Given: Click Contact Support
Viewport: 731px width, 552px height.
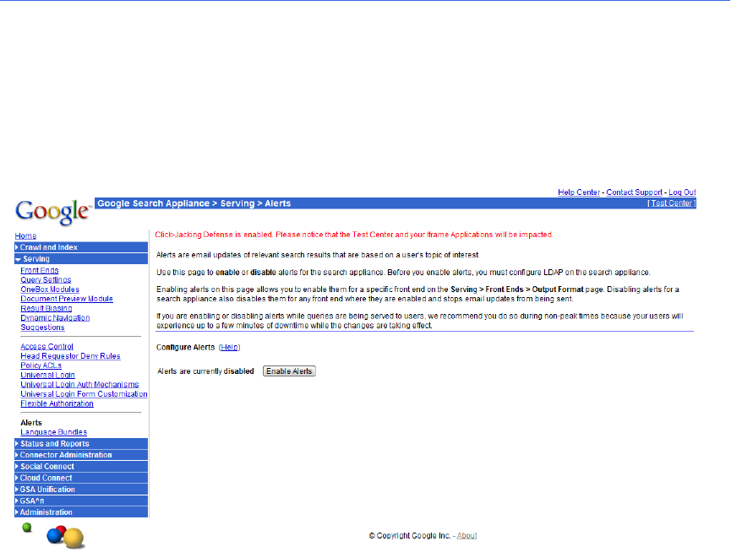Looking at the screenshot, I should coord(634,192).
